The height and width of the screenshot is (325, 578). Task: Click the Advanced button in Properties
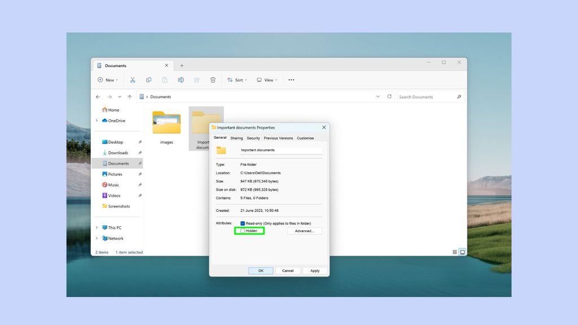click(x=304, y=231)
